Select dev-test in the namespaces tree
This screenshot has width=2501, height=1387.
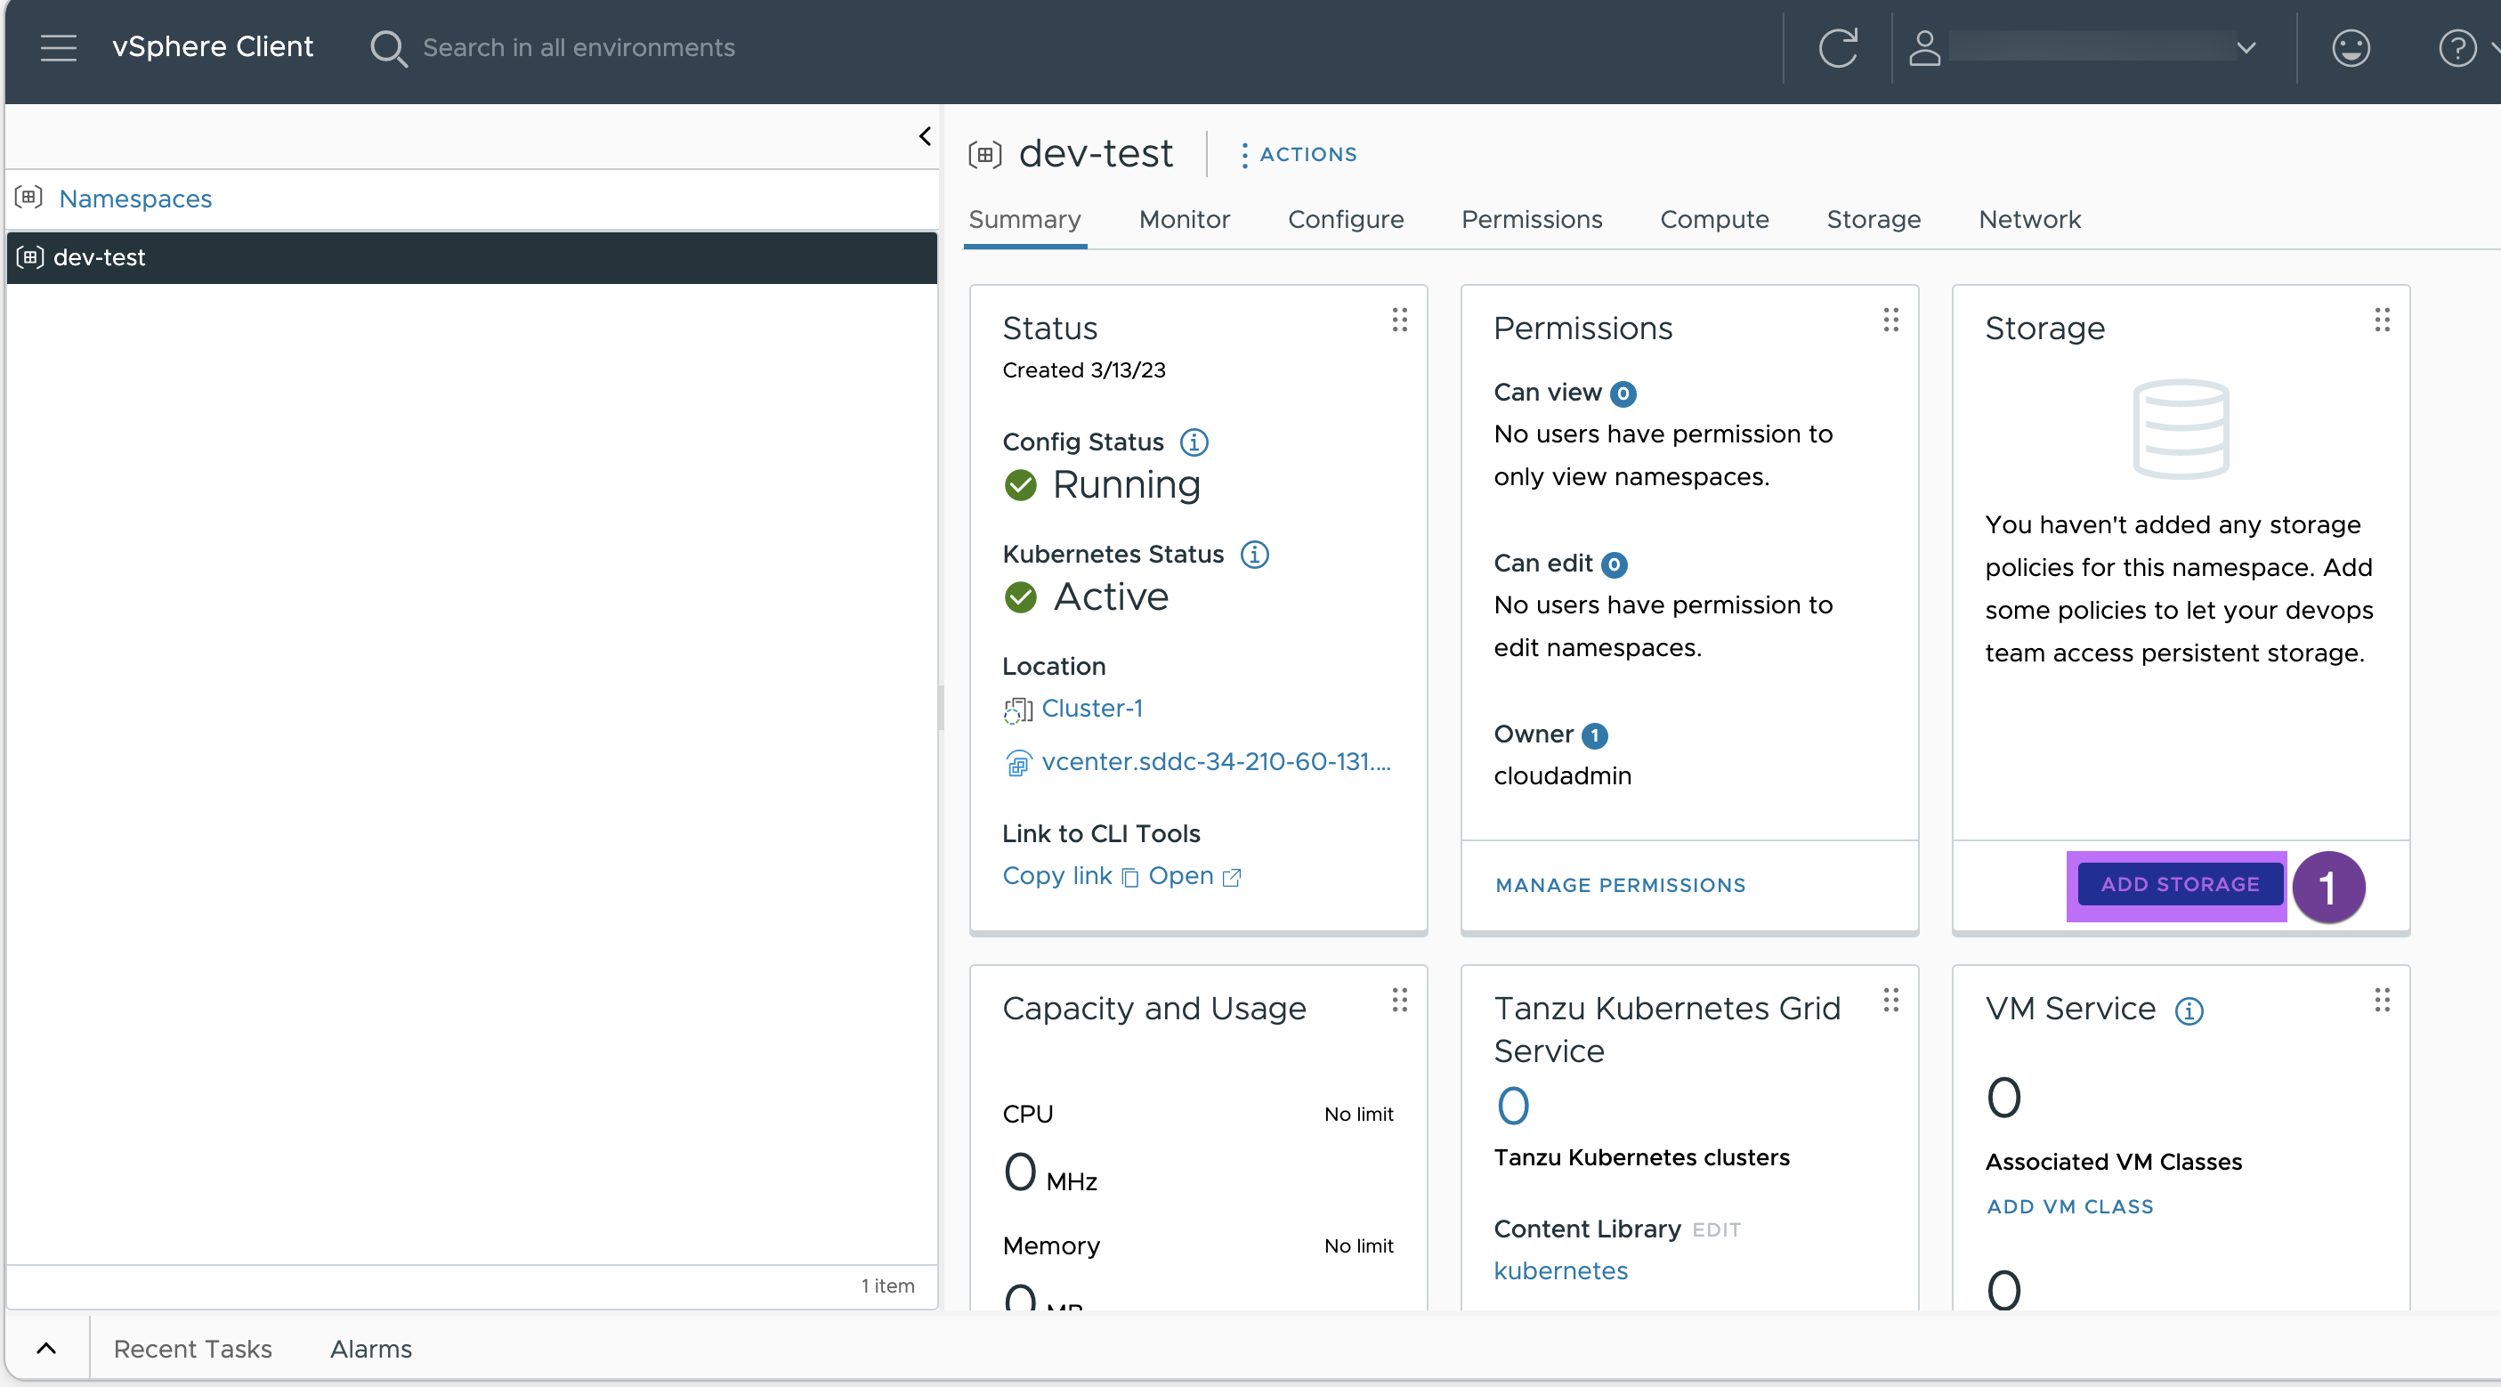click(x=471, y=257)
